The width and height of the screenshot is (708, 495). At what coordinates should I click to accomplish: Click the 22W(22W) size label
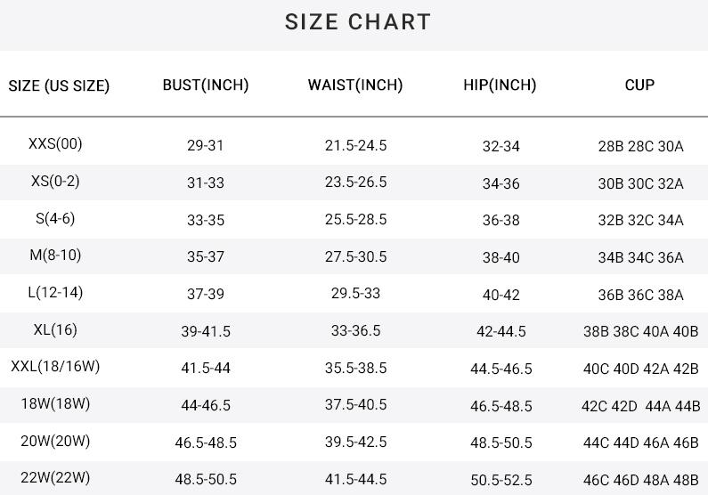click(55, 478)
